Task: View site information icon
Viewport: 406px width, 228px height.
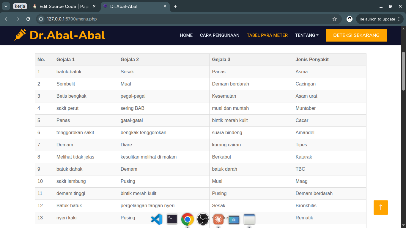Action: click(41, 19)
